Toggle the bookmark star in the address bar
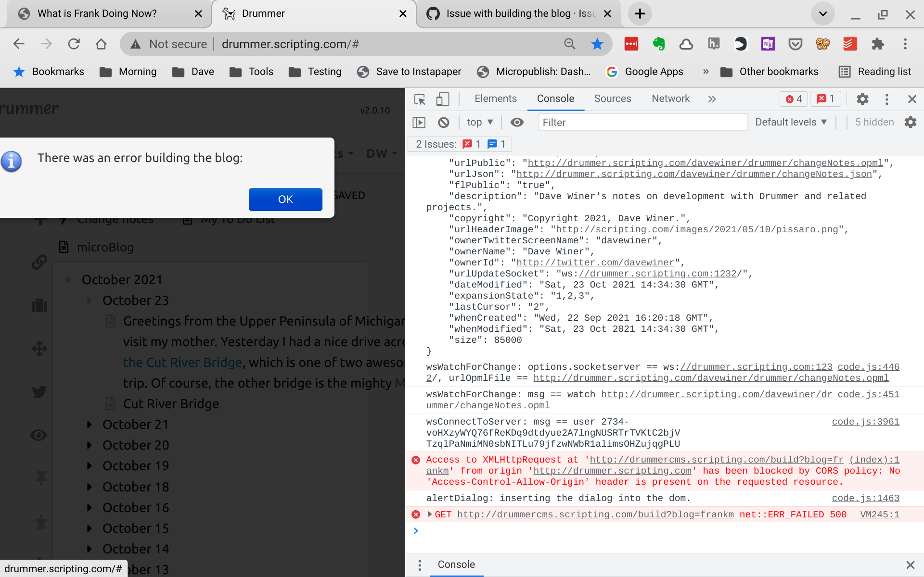 (x=597, y=44)
